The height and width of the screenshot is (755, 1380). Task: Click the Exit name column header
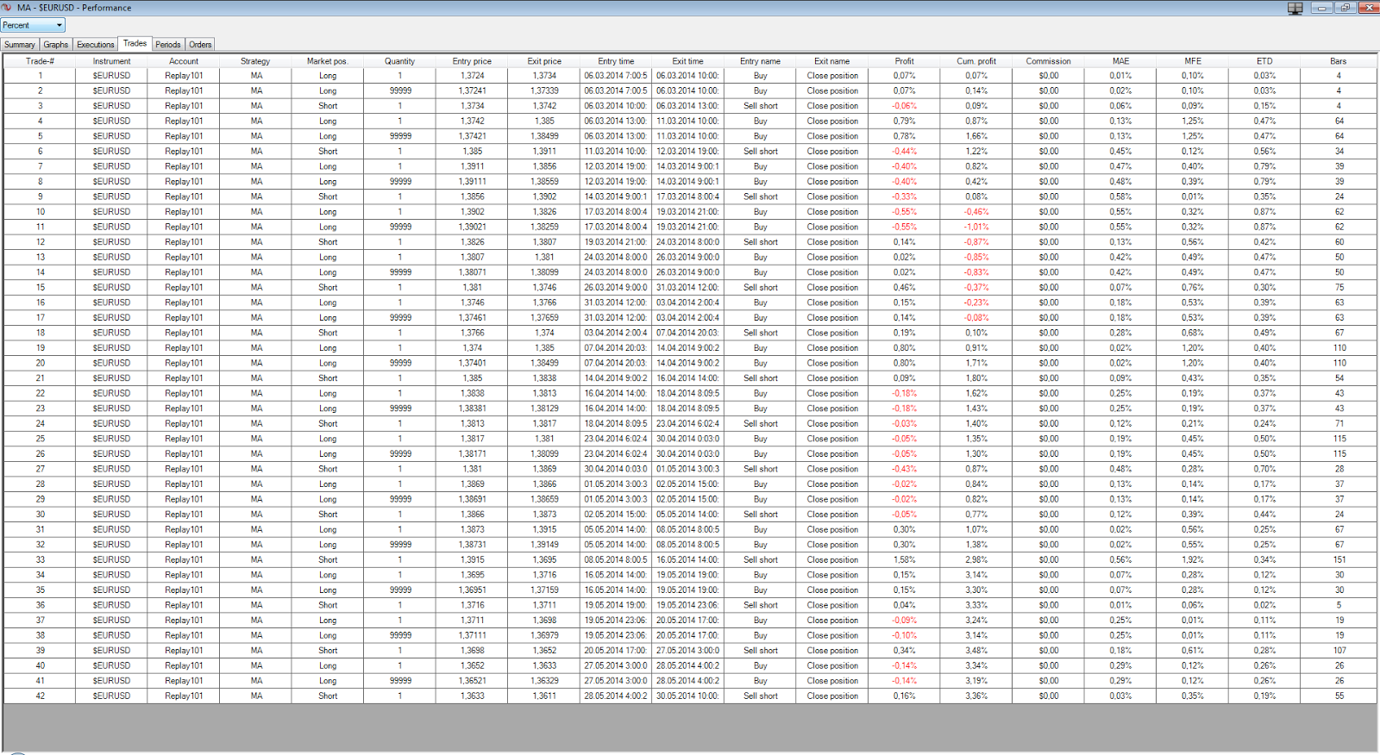pos(832,61)
